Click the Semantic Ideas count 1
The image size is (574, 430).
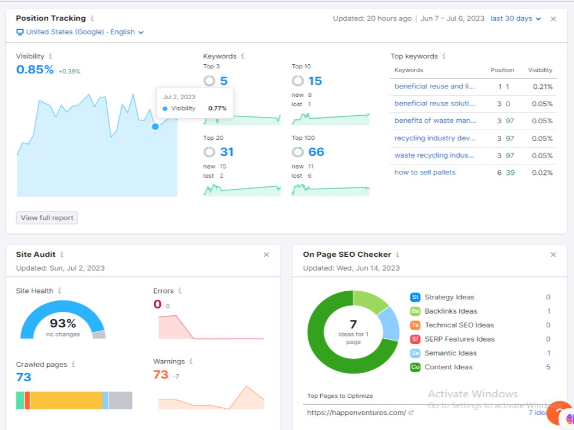[x=548, y=353]
